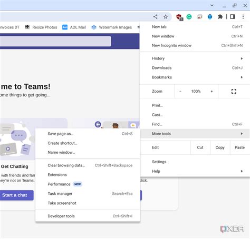Toggle the side panel icon
250x239 pixels.
point(233,17)
